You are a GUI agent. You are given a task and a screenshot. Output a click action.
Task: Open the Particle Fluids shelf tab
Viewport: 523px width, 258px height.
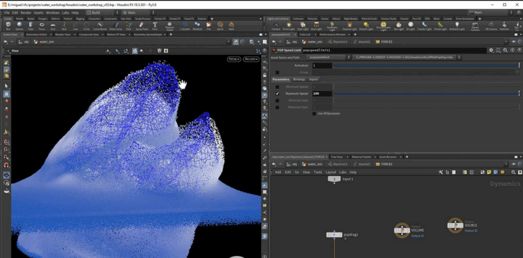[370, 19]
